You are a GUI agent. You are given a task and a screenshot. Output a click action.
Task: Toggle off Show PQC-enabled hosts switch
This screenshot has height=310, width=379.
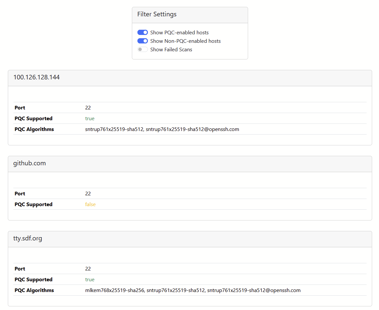point(143,32)
